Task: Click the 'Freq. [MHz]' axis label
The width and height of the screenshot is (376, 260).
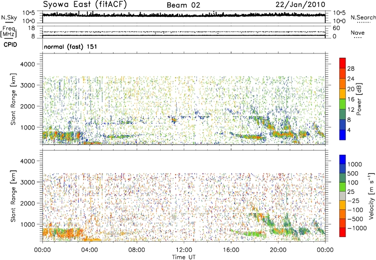Action: [8, 32]
